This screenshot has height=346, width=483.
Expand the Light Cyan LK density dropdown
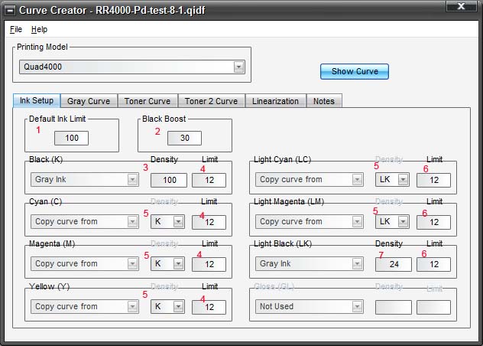[402, 180]
